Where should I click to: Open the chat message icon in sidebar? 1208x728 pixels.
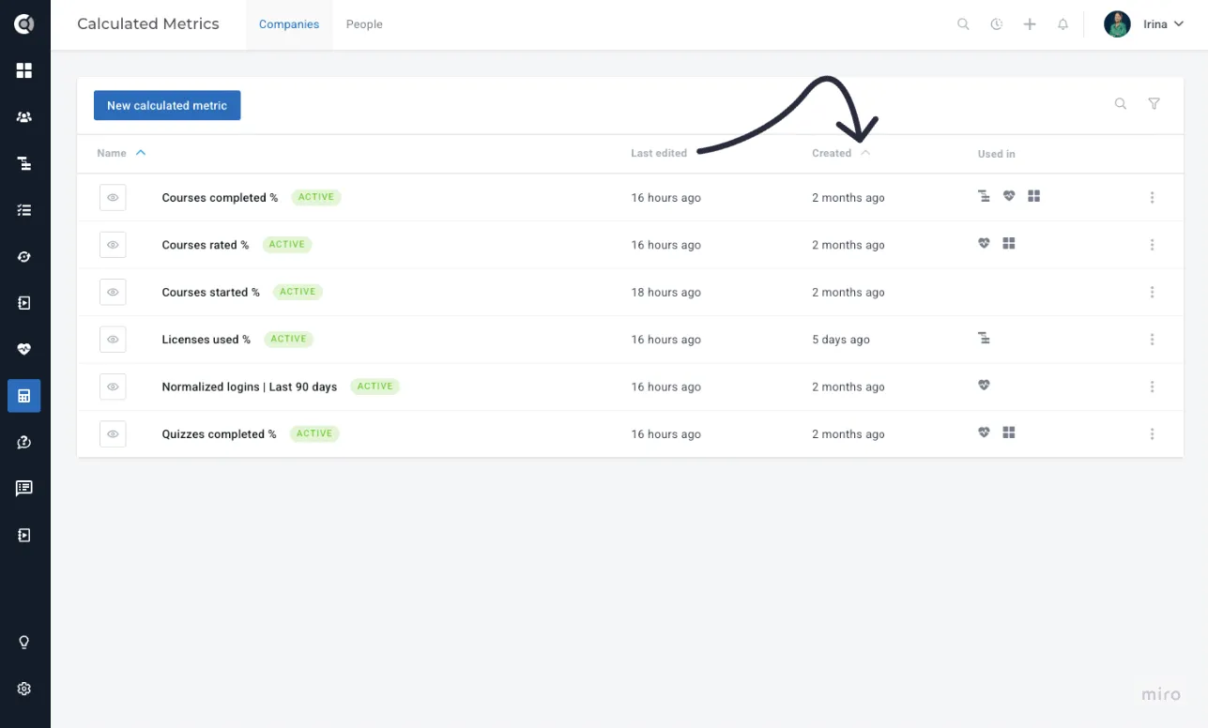[x=24, y=488]
